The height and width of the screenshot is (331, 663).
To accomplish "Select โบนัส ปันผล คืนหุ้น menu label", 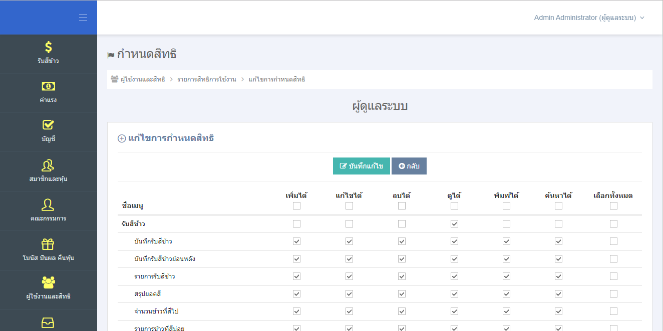I will coord(49,258).
